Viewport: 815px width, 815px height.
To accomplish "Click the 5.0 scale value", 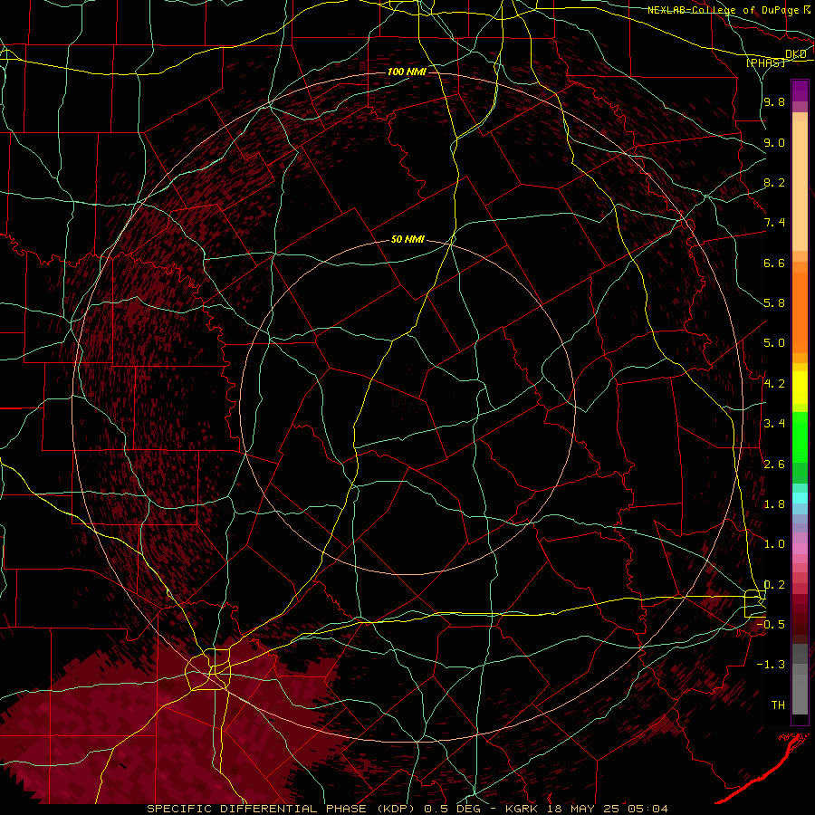I will click(774, 343).
